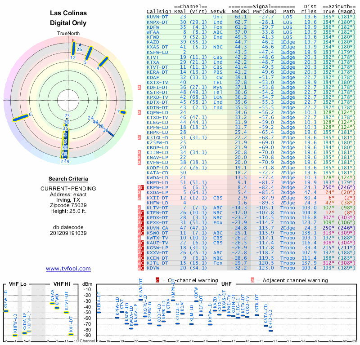Click the azimuth 24° in KXDA-LP row
This screenshot has height=345, width=360.
(330, 193)
